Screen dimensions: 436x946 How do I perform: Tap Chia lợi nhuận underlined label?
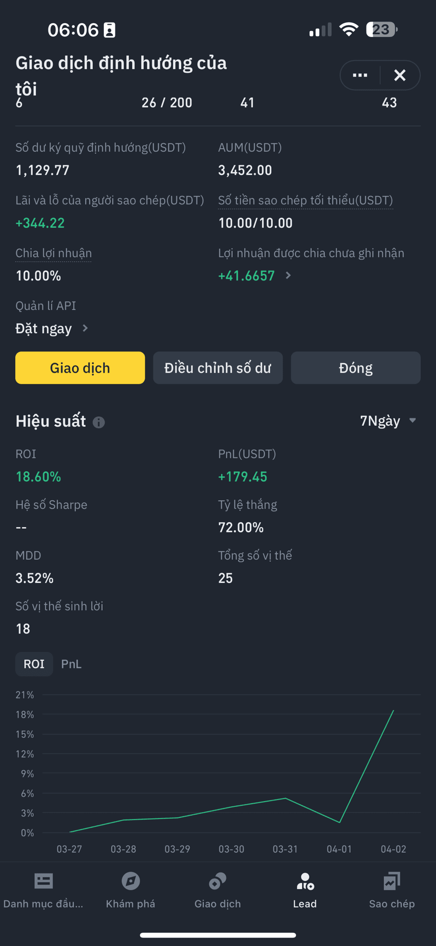pyautogui.click(x=53, y=253)
